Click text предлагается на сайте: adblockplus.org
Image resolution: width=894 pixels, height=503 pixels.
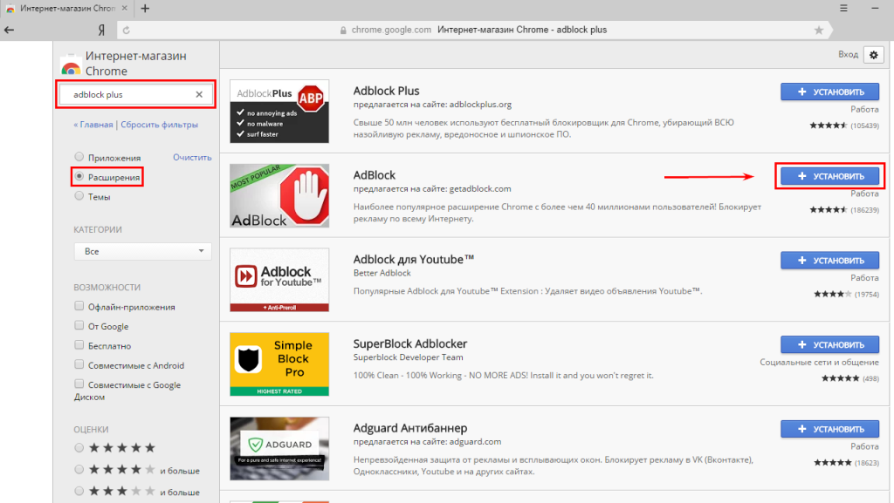tap(432, 105)
